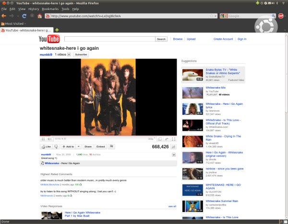Open the address bar history dropdown arrow

[216, 16]
